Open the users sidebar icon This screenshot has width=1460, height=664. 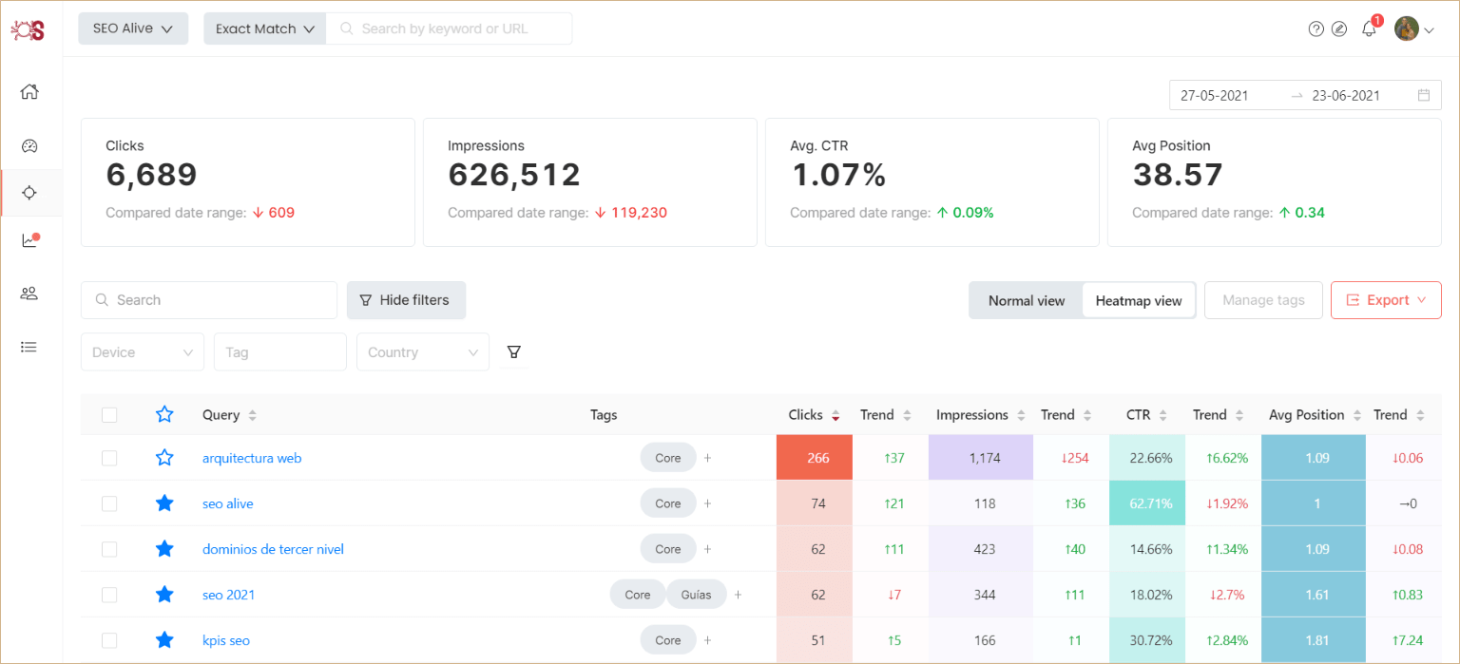point(29,294)
